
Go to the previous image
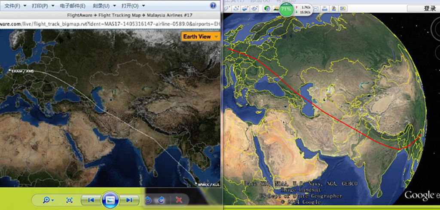[x=91, y=200]
